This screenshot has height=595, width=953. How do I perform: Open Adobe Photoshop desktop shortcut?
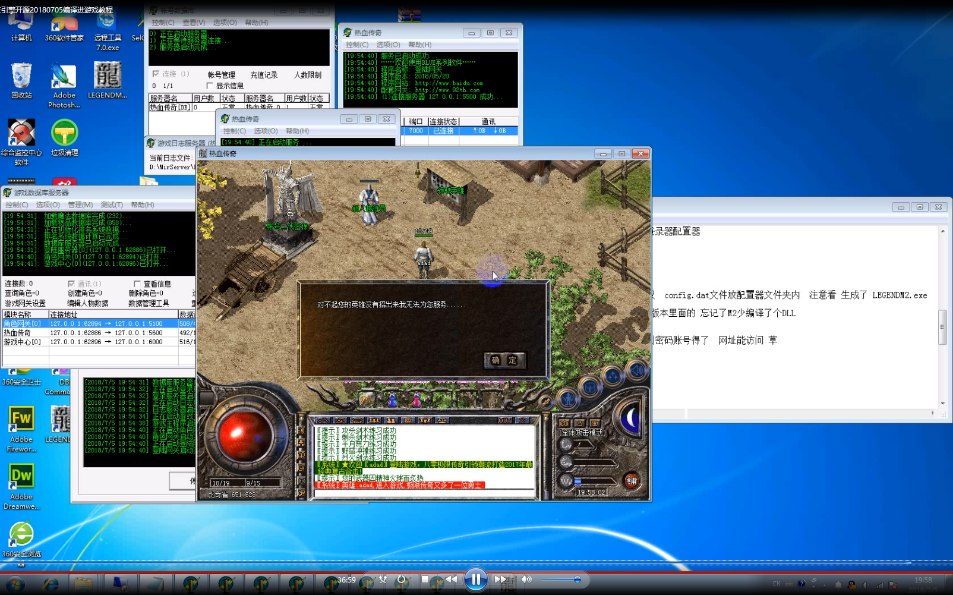64,87
